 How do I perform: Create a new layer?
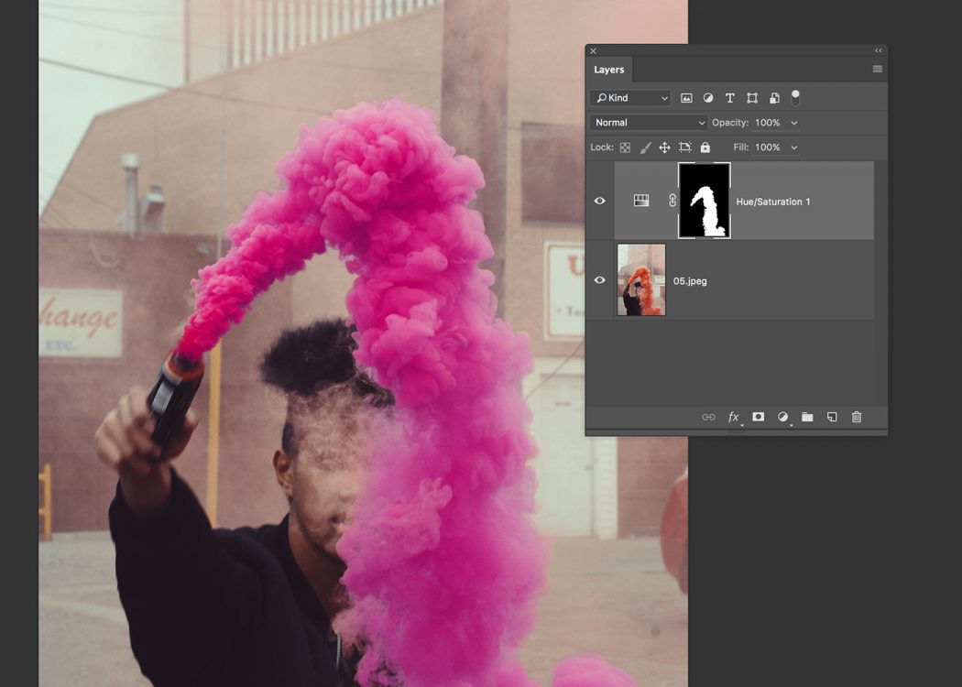[832, 417]
